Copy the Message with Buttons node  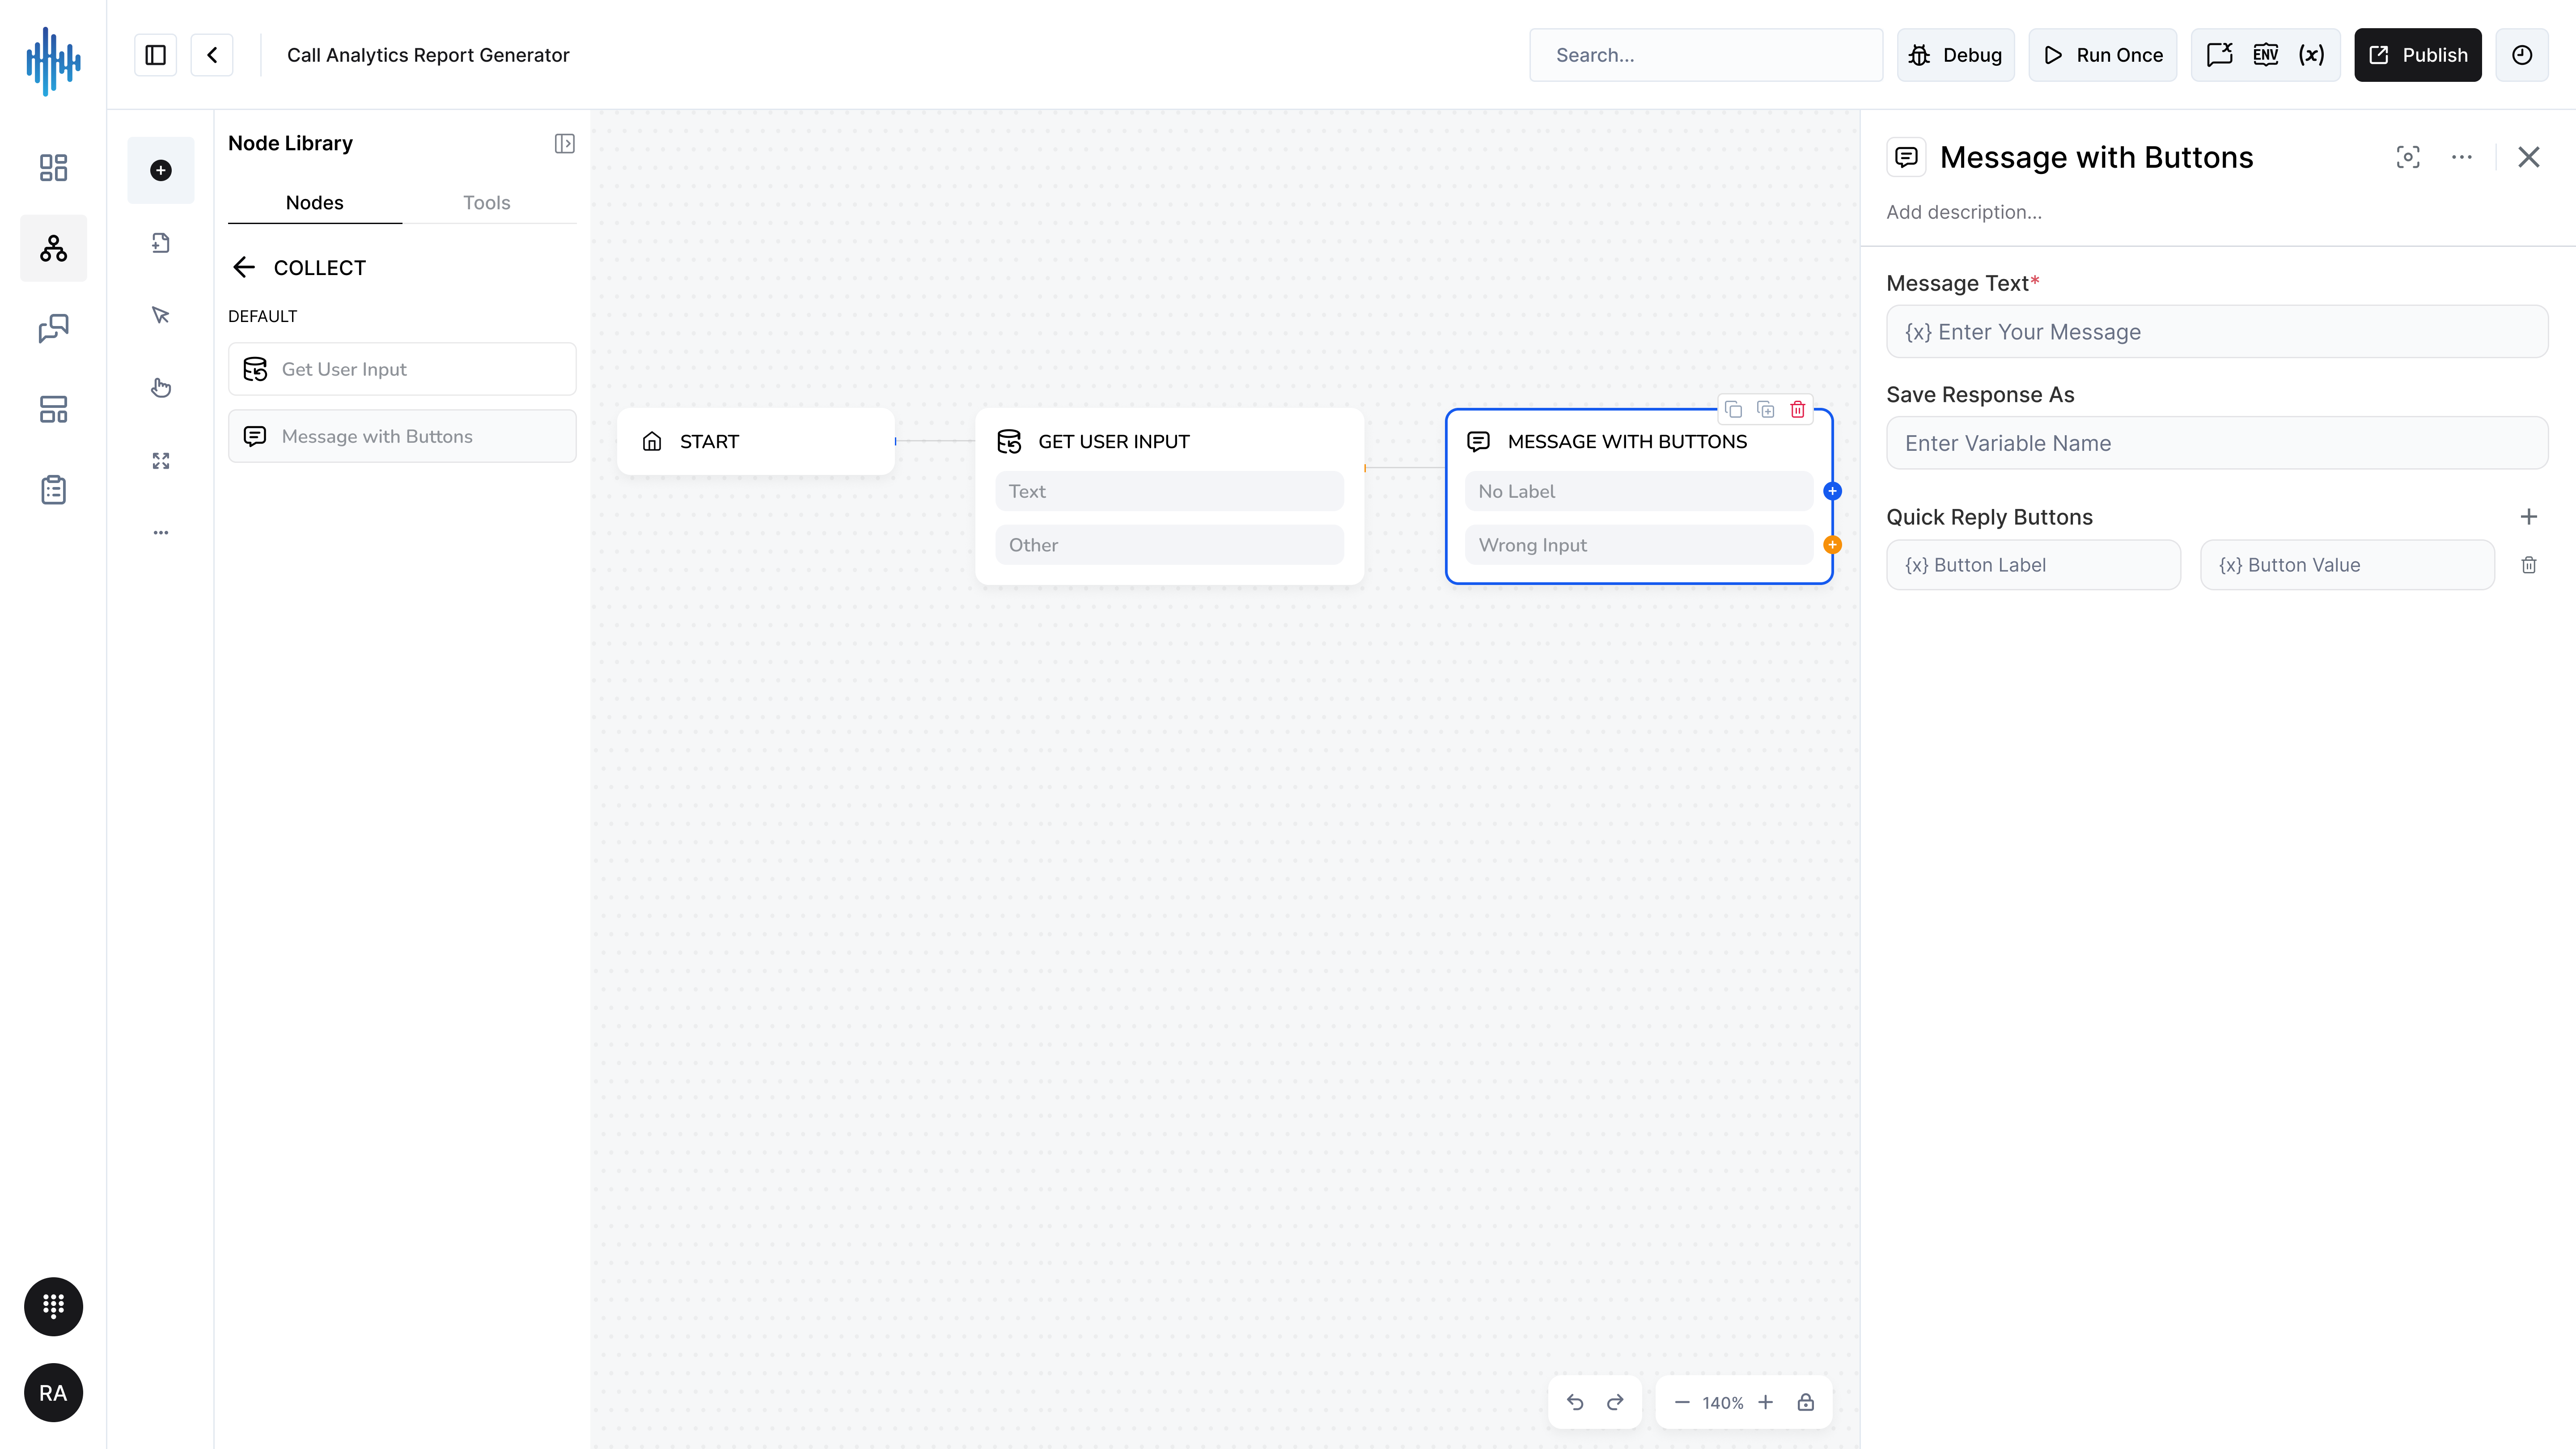click(x=1733, y=410)
